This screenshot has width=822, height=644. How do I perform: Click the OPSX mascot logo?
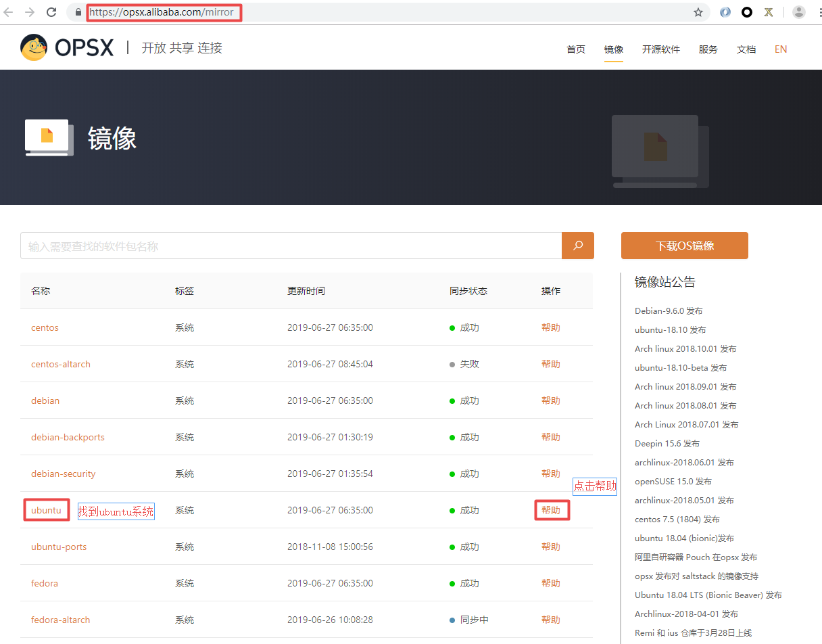[34, 47]
